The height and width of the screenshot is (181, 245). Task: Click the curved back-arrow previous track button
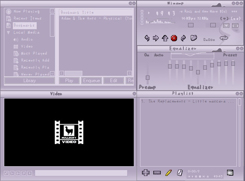click(147, 38)
